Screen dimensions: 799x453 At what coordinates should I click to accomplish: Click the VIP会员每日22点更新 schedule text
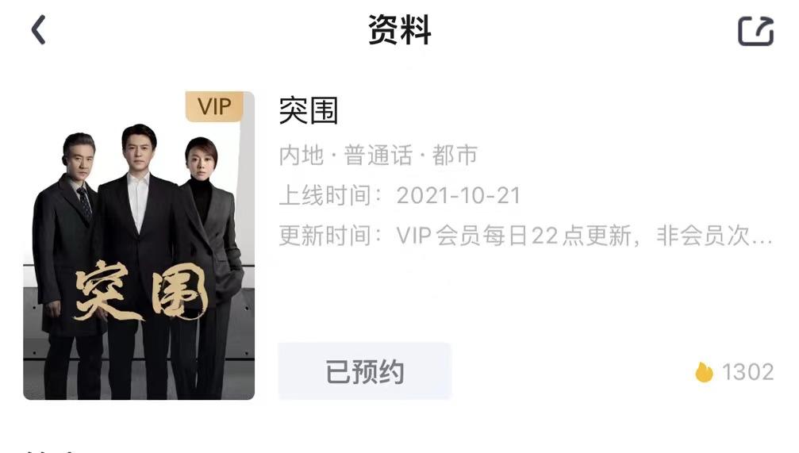pyautogui.click(x=513, y=236)
